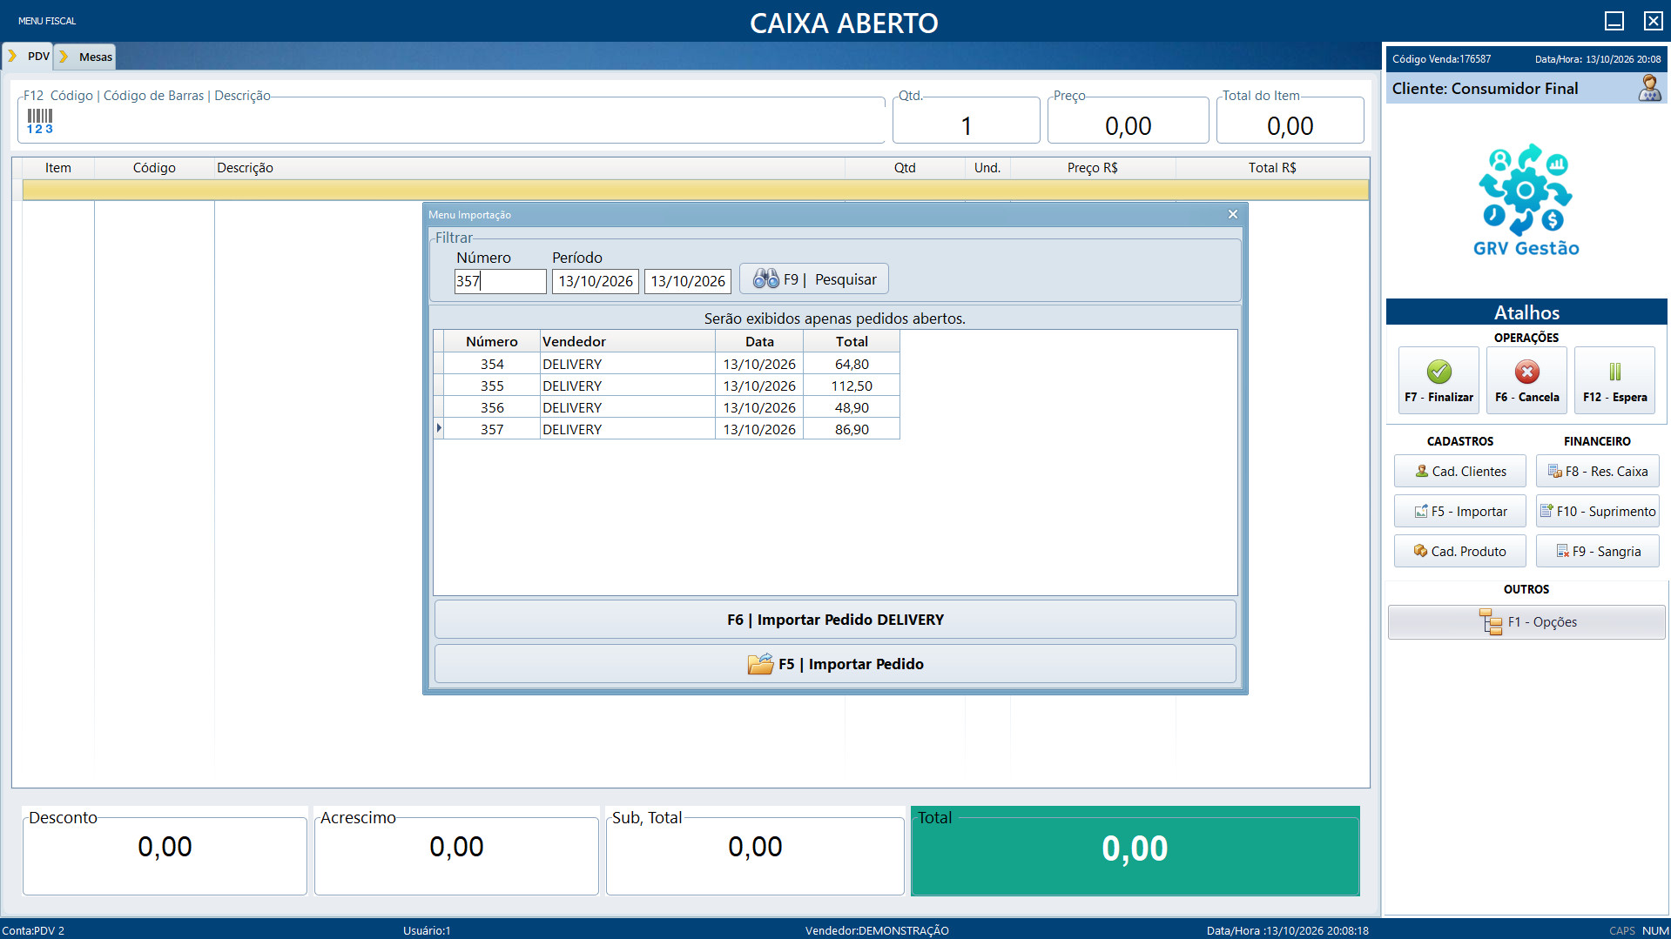Select the PDV tab
This screenshot has height=939, width=1671.
(29, 57)
